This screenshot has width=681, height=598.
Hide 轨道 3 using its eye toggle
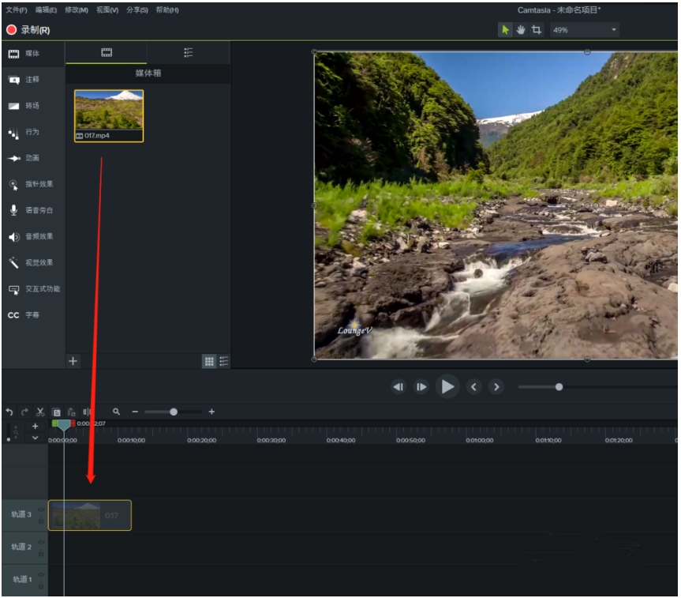point(42,510)
